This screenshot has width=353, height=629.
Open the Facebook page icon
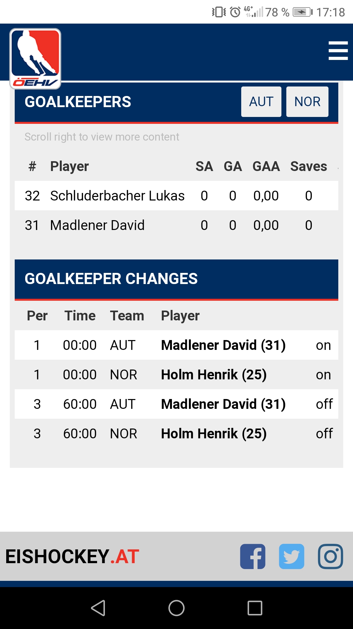coord(253,557)
